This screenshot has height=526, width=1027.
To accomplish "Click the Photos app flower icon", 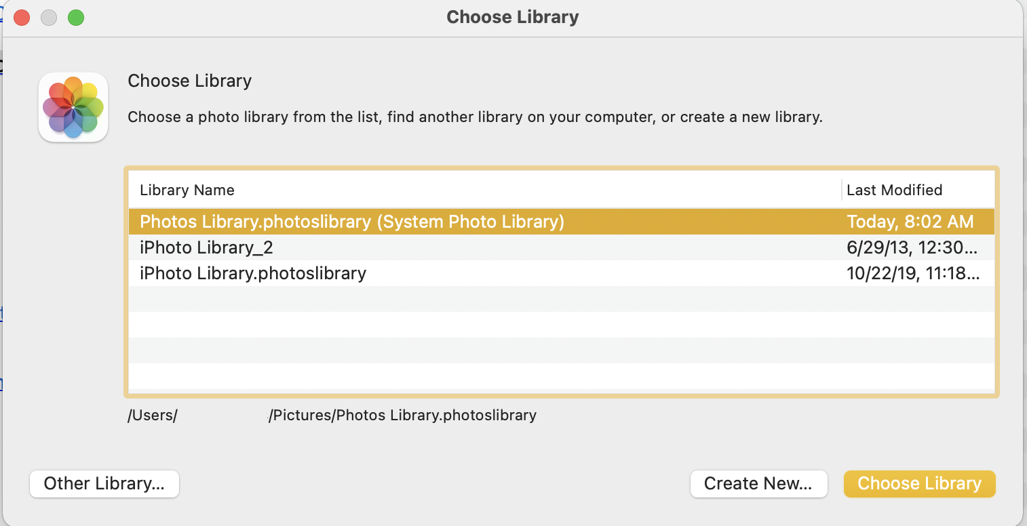I will click(73, 107).
